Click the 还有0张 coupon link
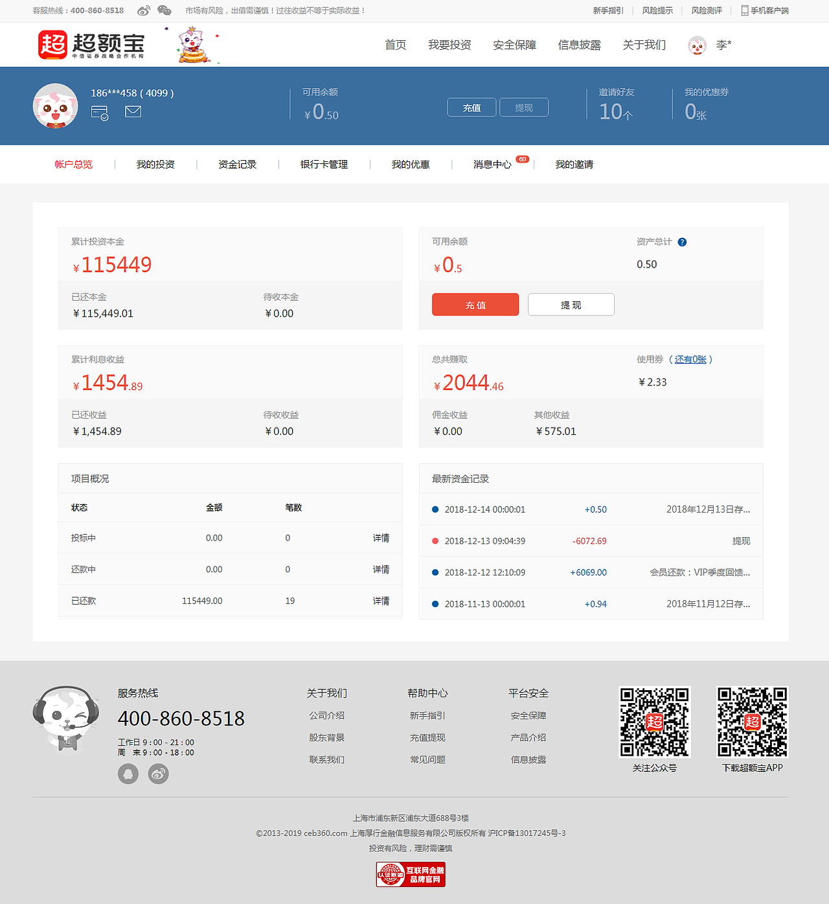The height and width of the screenshot is (904, 829). tap(690, 359)
